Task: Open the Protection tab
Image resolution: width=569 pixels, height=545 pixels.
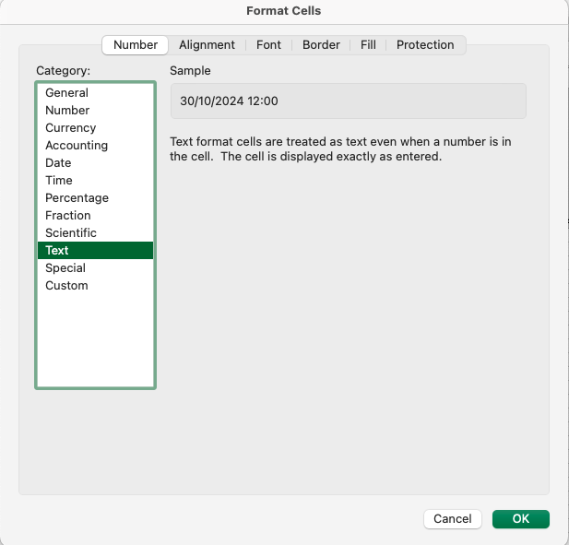Action: [425, 44]
